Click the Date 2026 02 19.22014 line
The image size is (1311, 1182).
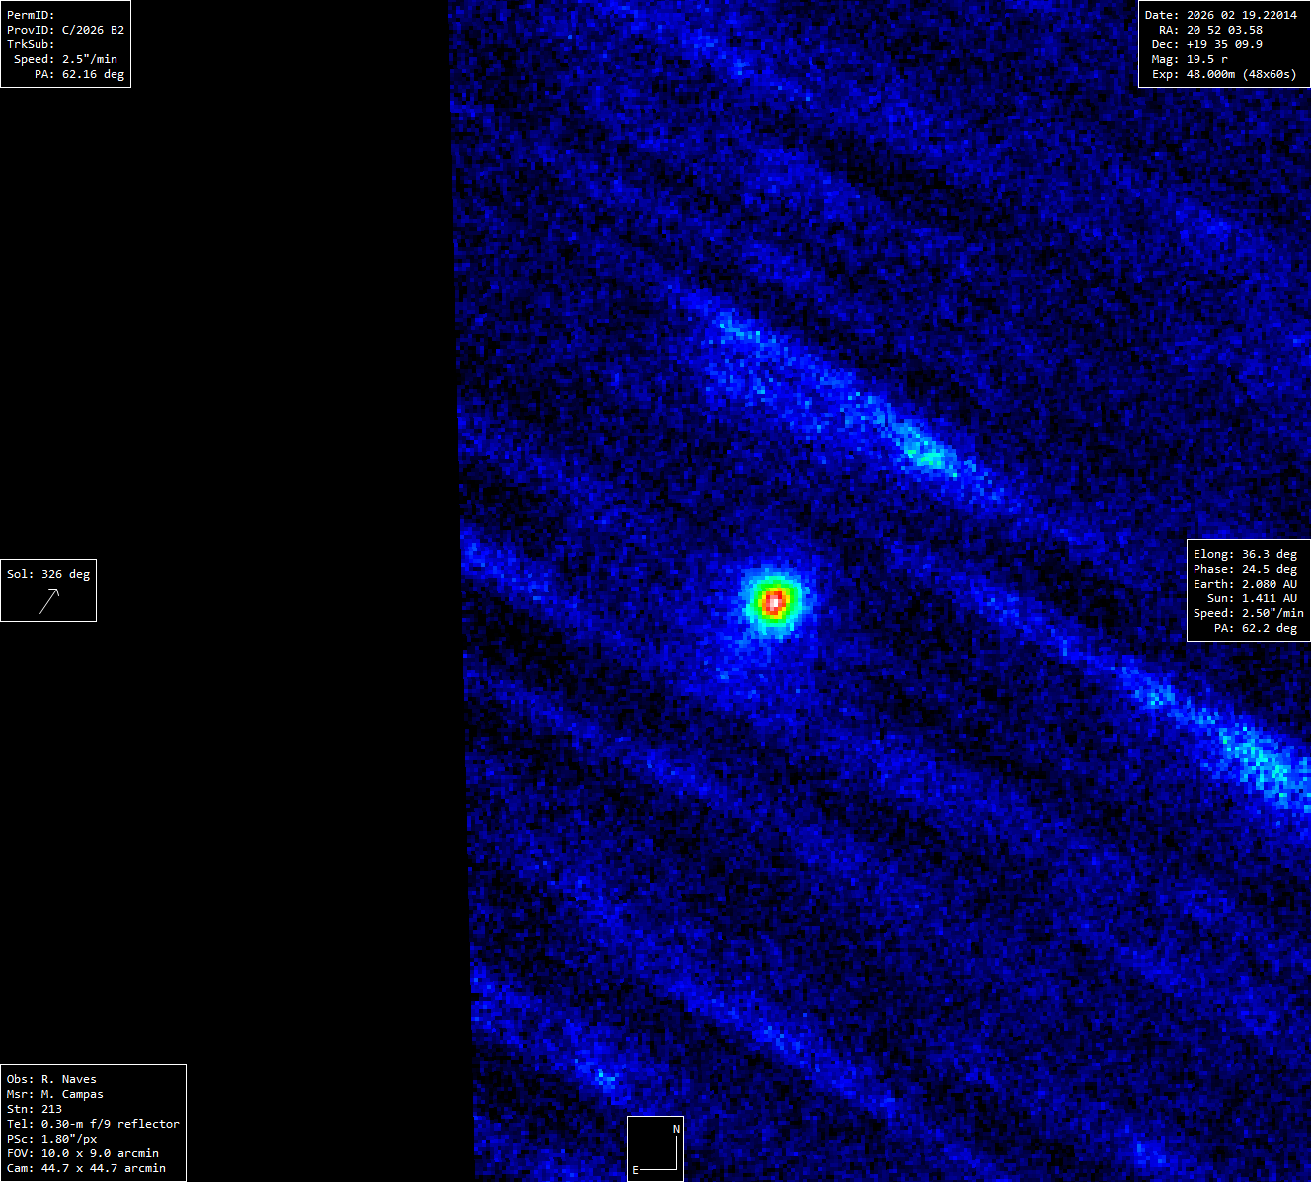(1220, 15)
